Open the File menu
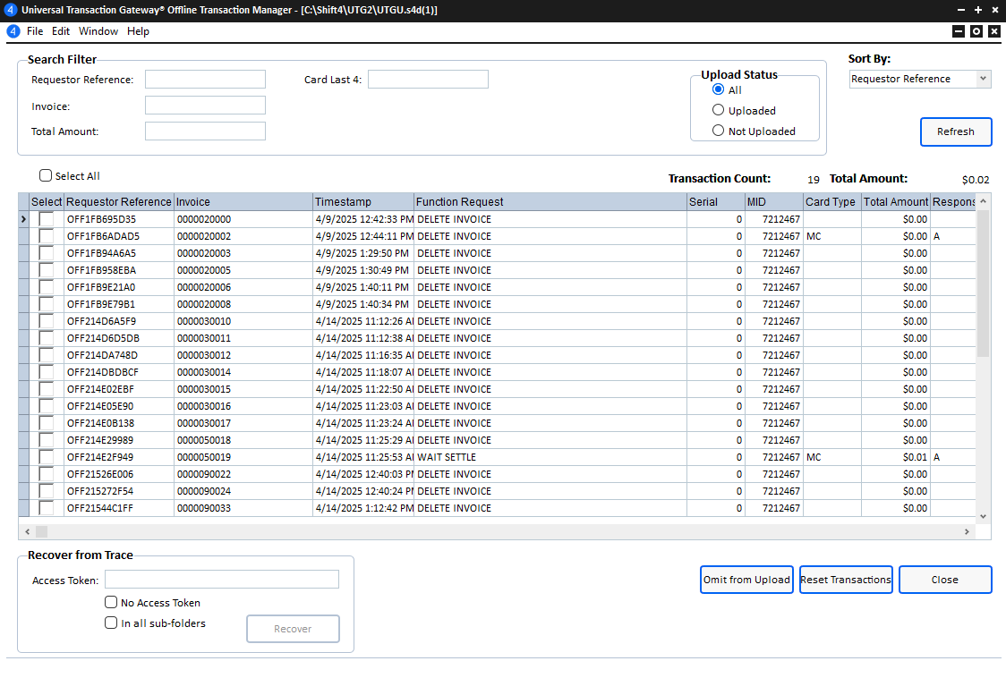Viewport: 1006px width, 678px height. (x=35, y=31)
